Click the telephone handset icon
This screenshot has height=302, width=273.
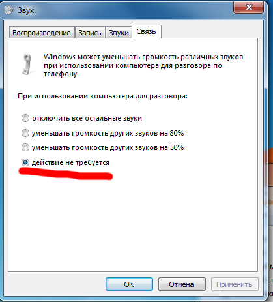coord(27,65)
